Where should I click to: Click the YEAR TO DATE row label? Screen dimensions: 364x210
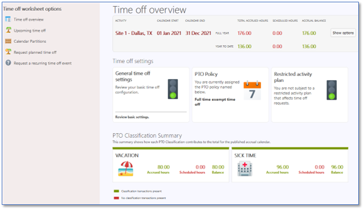click(224, 47)
